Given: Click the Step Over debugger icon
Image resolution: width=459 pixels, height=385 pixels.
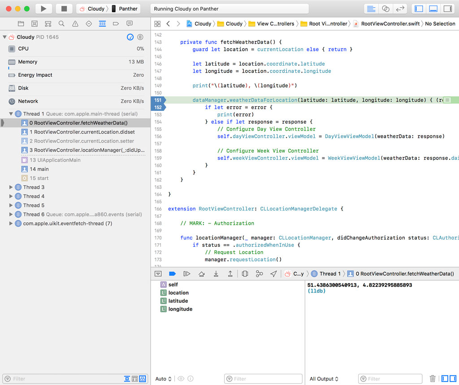Looking at the screenshot, I should pos(202,273).
